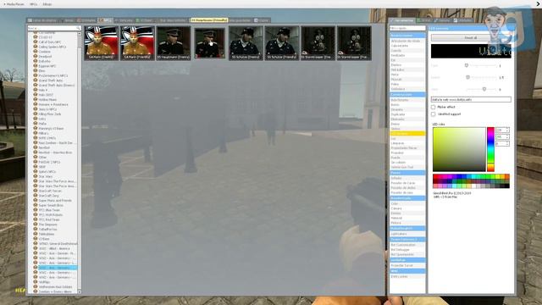Click the icon beside Hotline Miami

click(36, 99)
